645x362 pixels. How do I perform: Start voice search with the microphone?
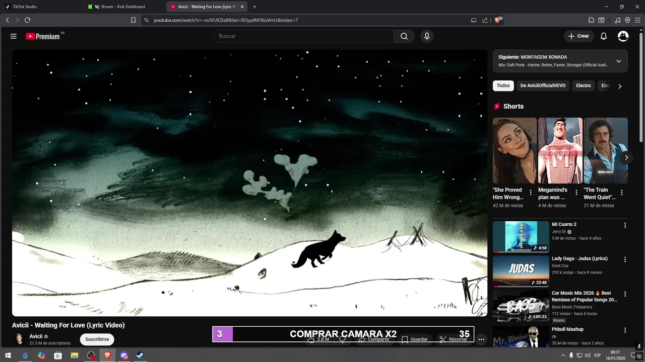point(427,36)
